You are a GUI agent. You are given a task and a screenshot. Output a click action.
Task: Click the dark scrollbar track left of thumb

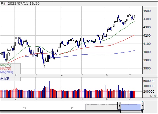(x=60, y=112)
